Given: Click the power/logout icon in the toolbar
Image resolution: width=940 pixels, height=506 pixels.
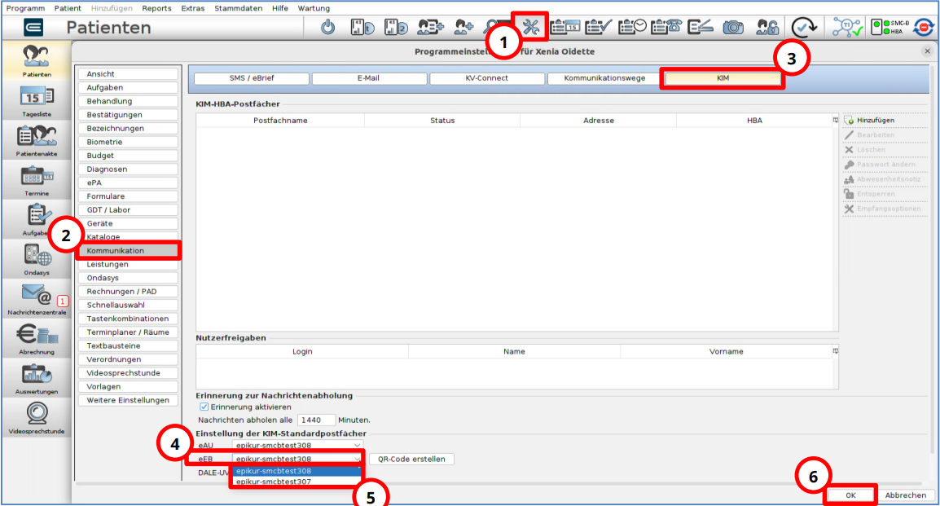Looking at the screenshot, I should pyautogui.click(x=328, y=27).
